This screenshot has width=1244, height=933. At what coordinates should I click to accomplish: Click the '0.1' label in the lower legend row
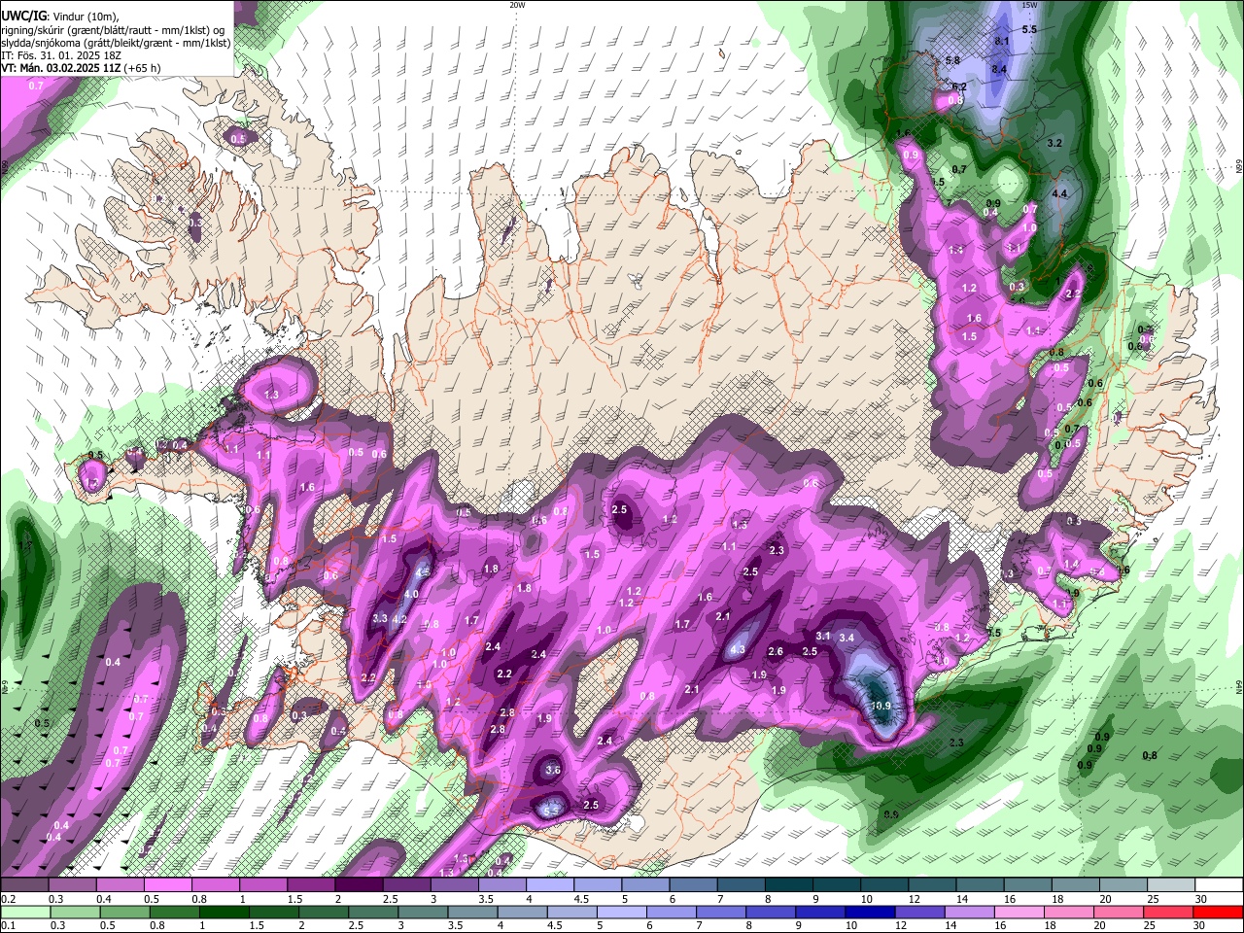8,925
